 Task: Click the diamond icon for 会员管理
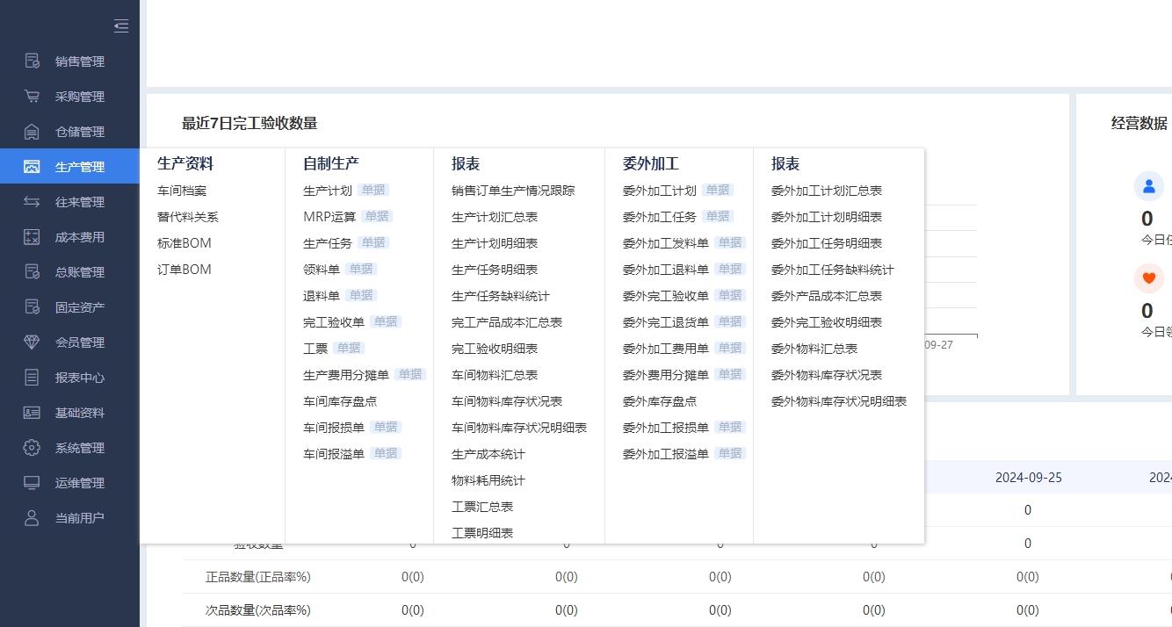32,342
